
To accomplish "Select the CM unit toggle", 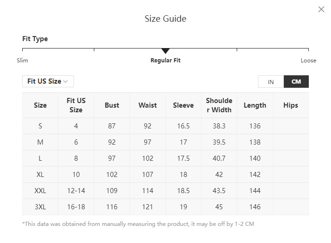I will click(x=296, y=82).
